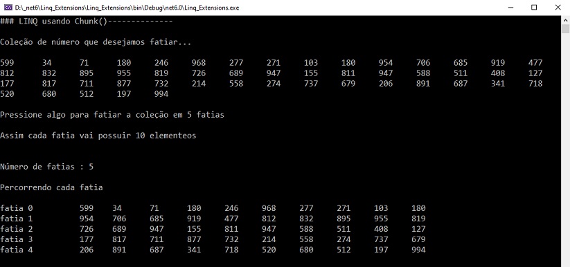Maximize the Linq_Extensions.exe console window
The image size is (570, 267).
pyautogui.click(x=534, y=8)
